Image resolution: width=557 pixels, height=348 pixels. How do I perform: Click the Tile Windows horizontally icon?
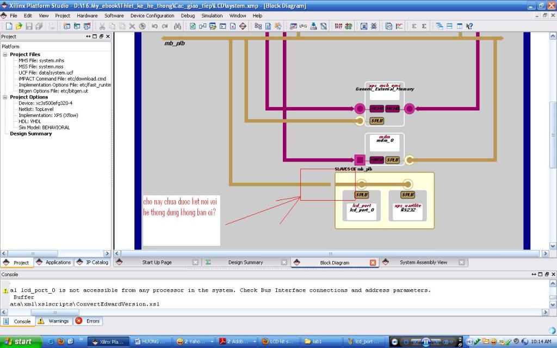[x=449, y=26]
